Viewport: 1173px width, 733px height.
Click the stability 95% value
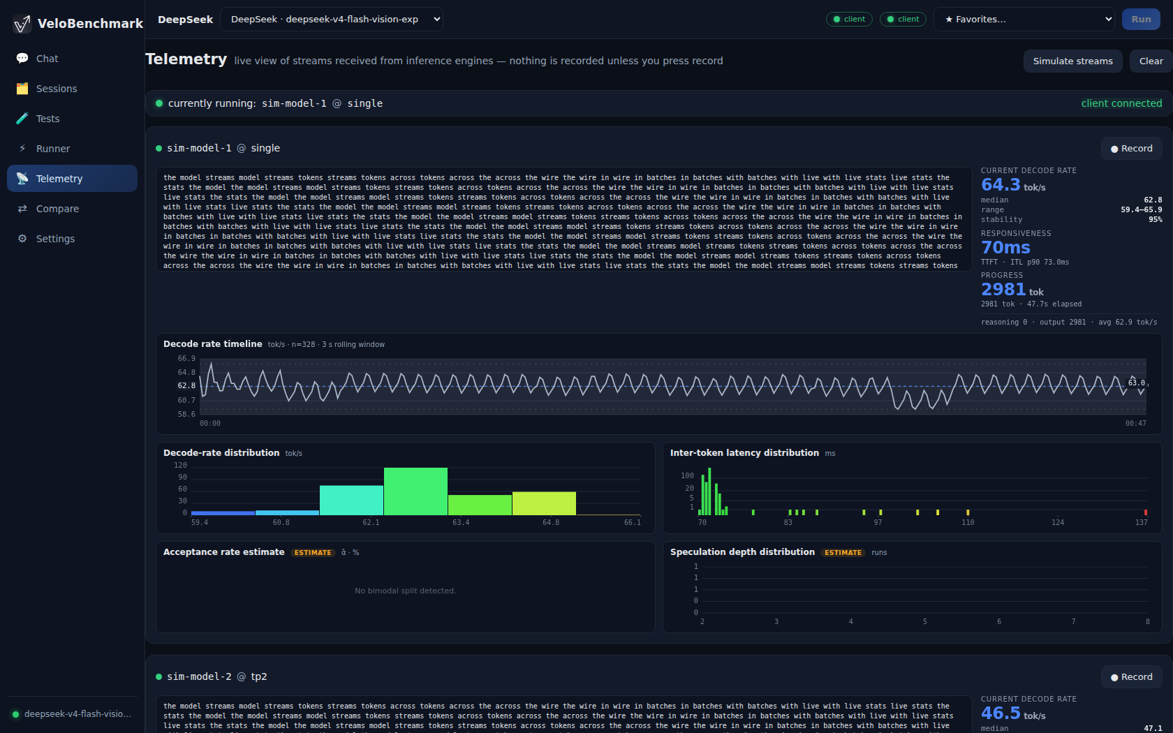(x=1156, y=220)
